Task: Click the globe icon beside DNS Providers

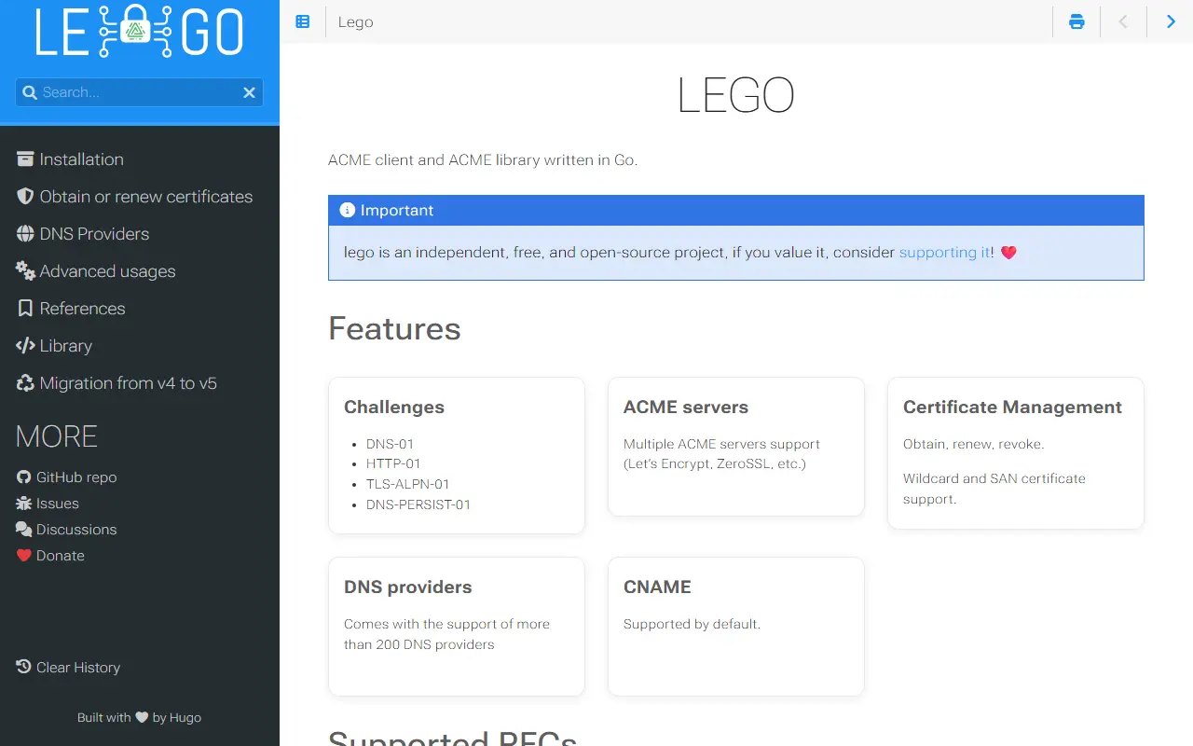Action: click(25, 234)
